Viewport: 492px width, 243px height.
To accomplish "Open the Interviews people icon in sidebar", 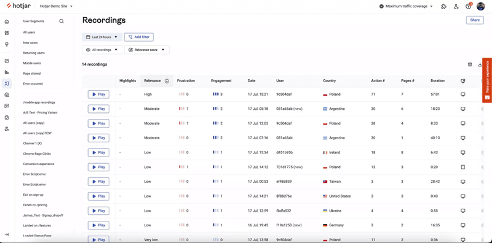I will [x=7, y=129].
